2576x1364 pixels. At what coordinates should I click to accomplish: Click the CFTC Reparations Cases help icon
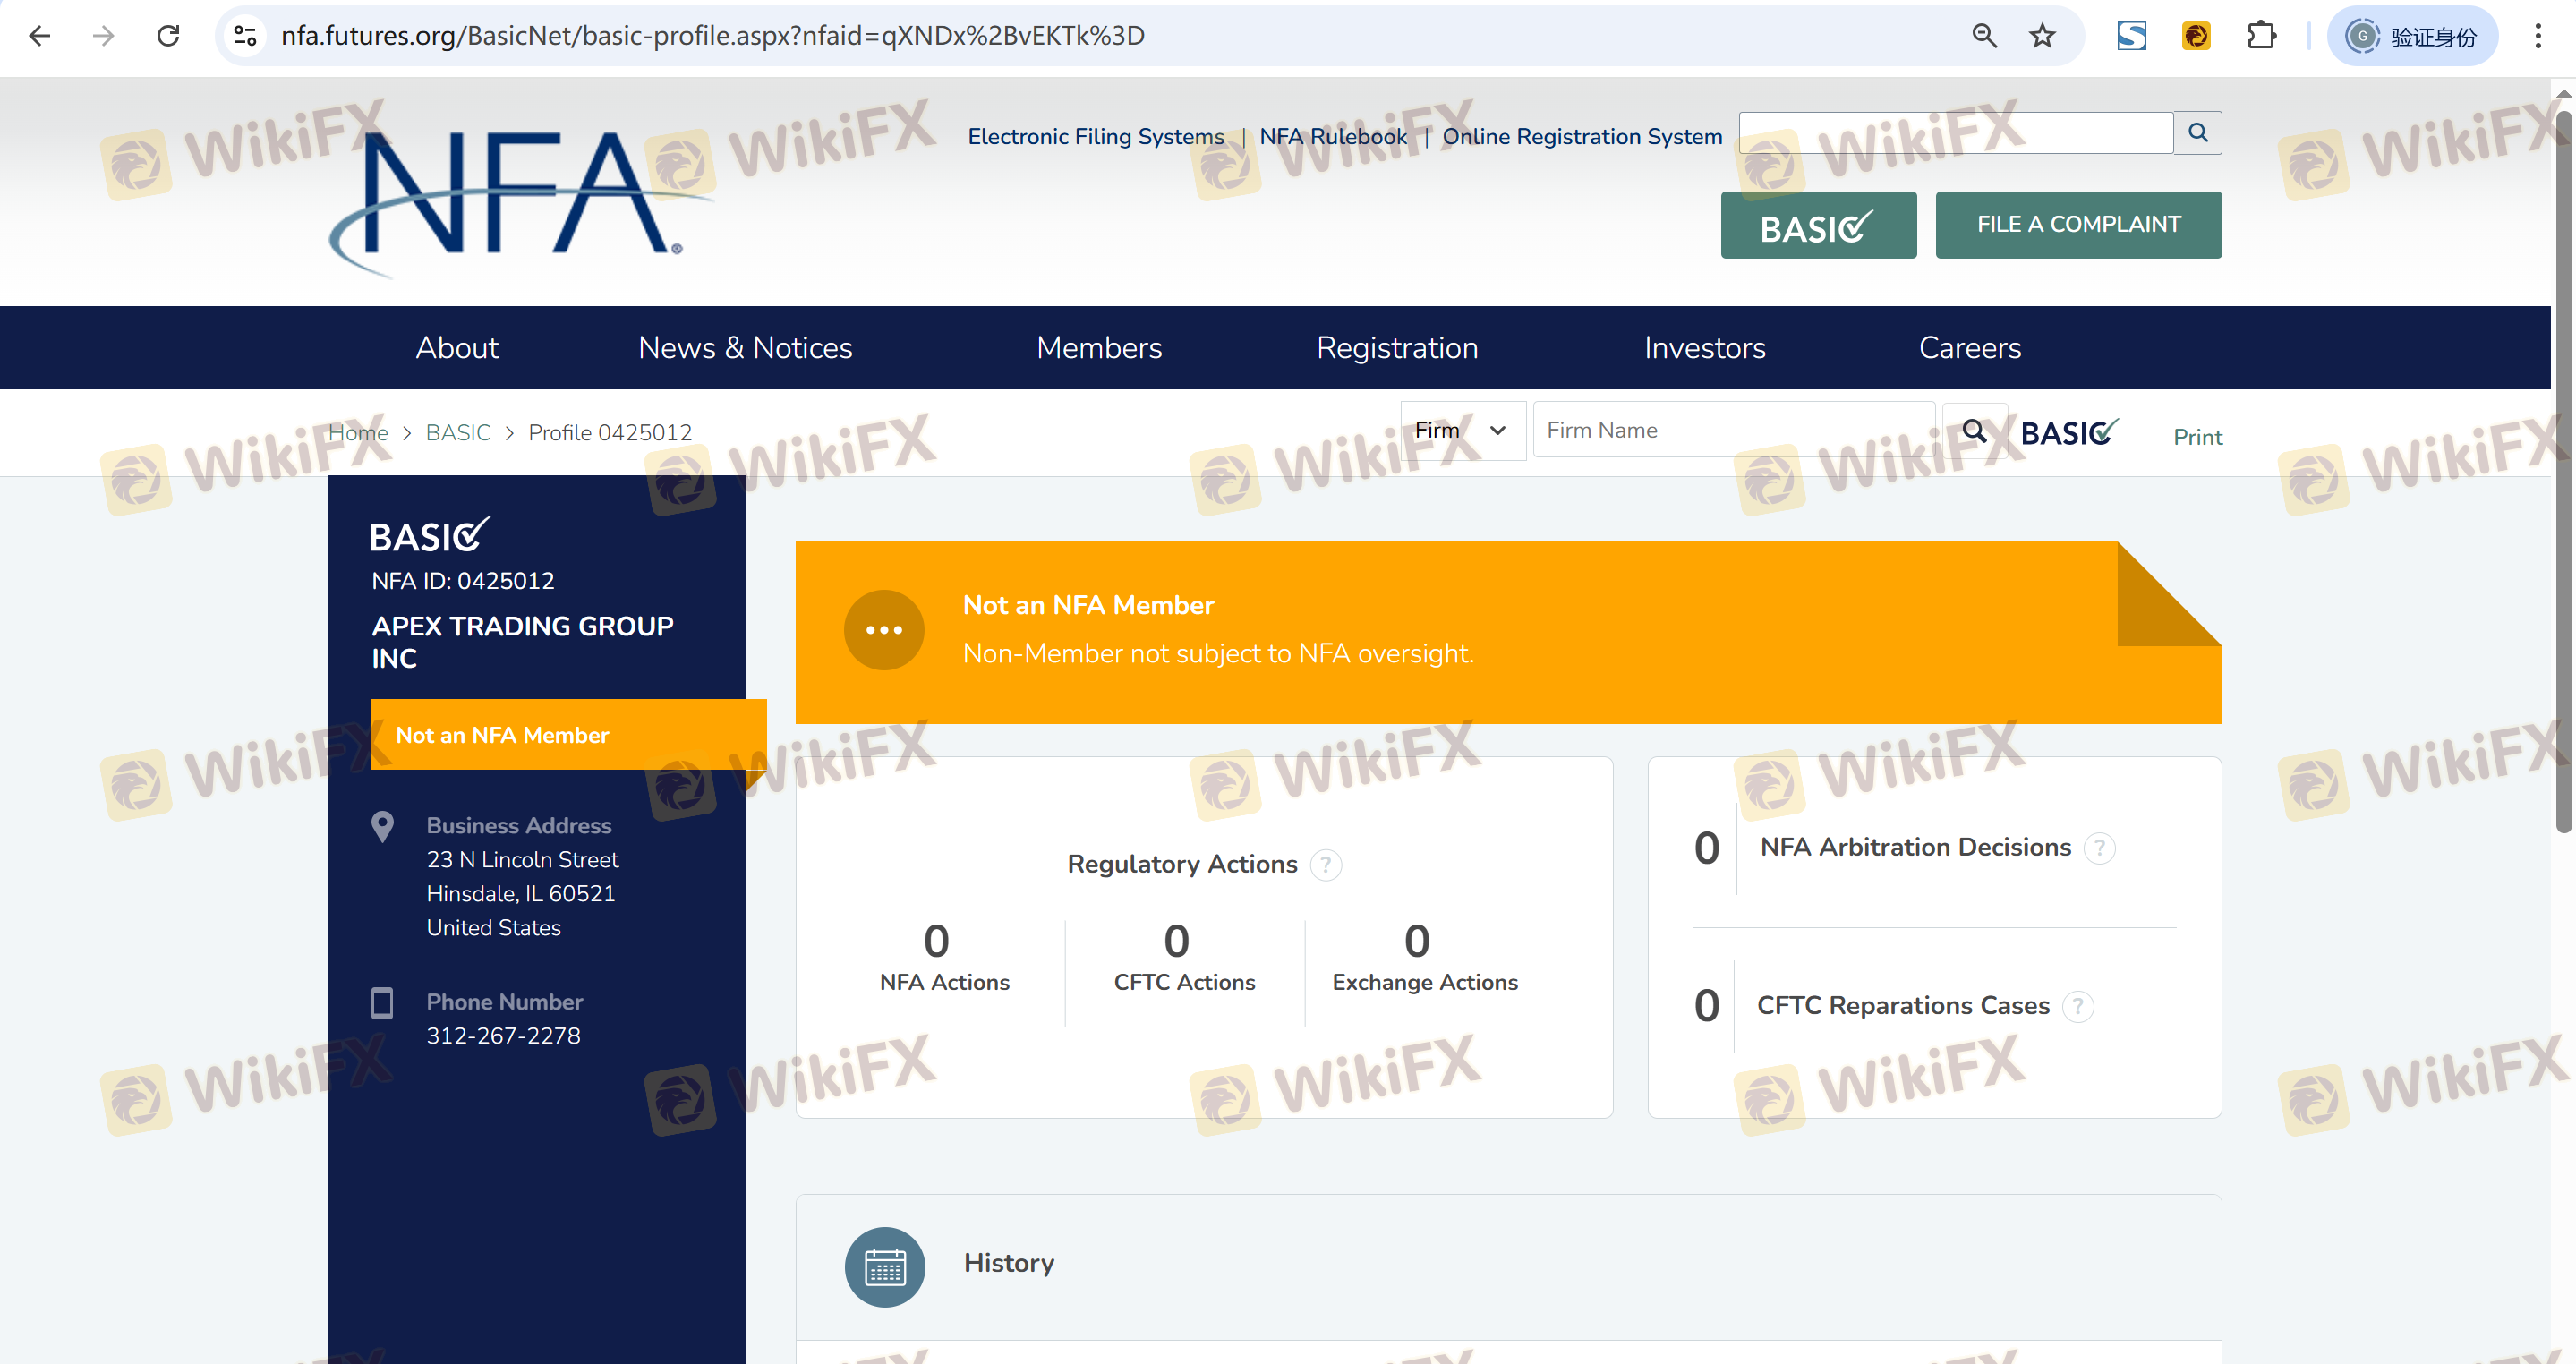pyautogui.click(x=2077, y=1006)
